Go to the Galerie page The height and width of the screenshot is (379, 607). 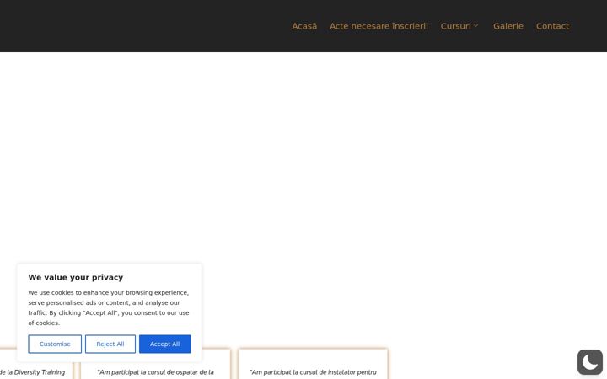[508, 26]
